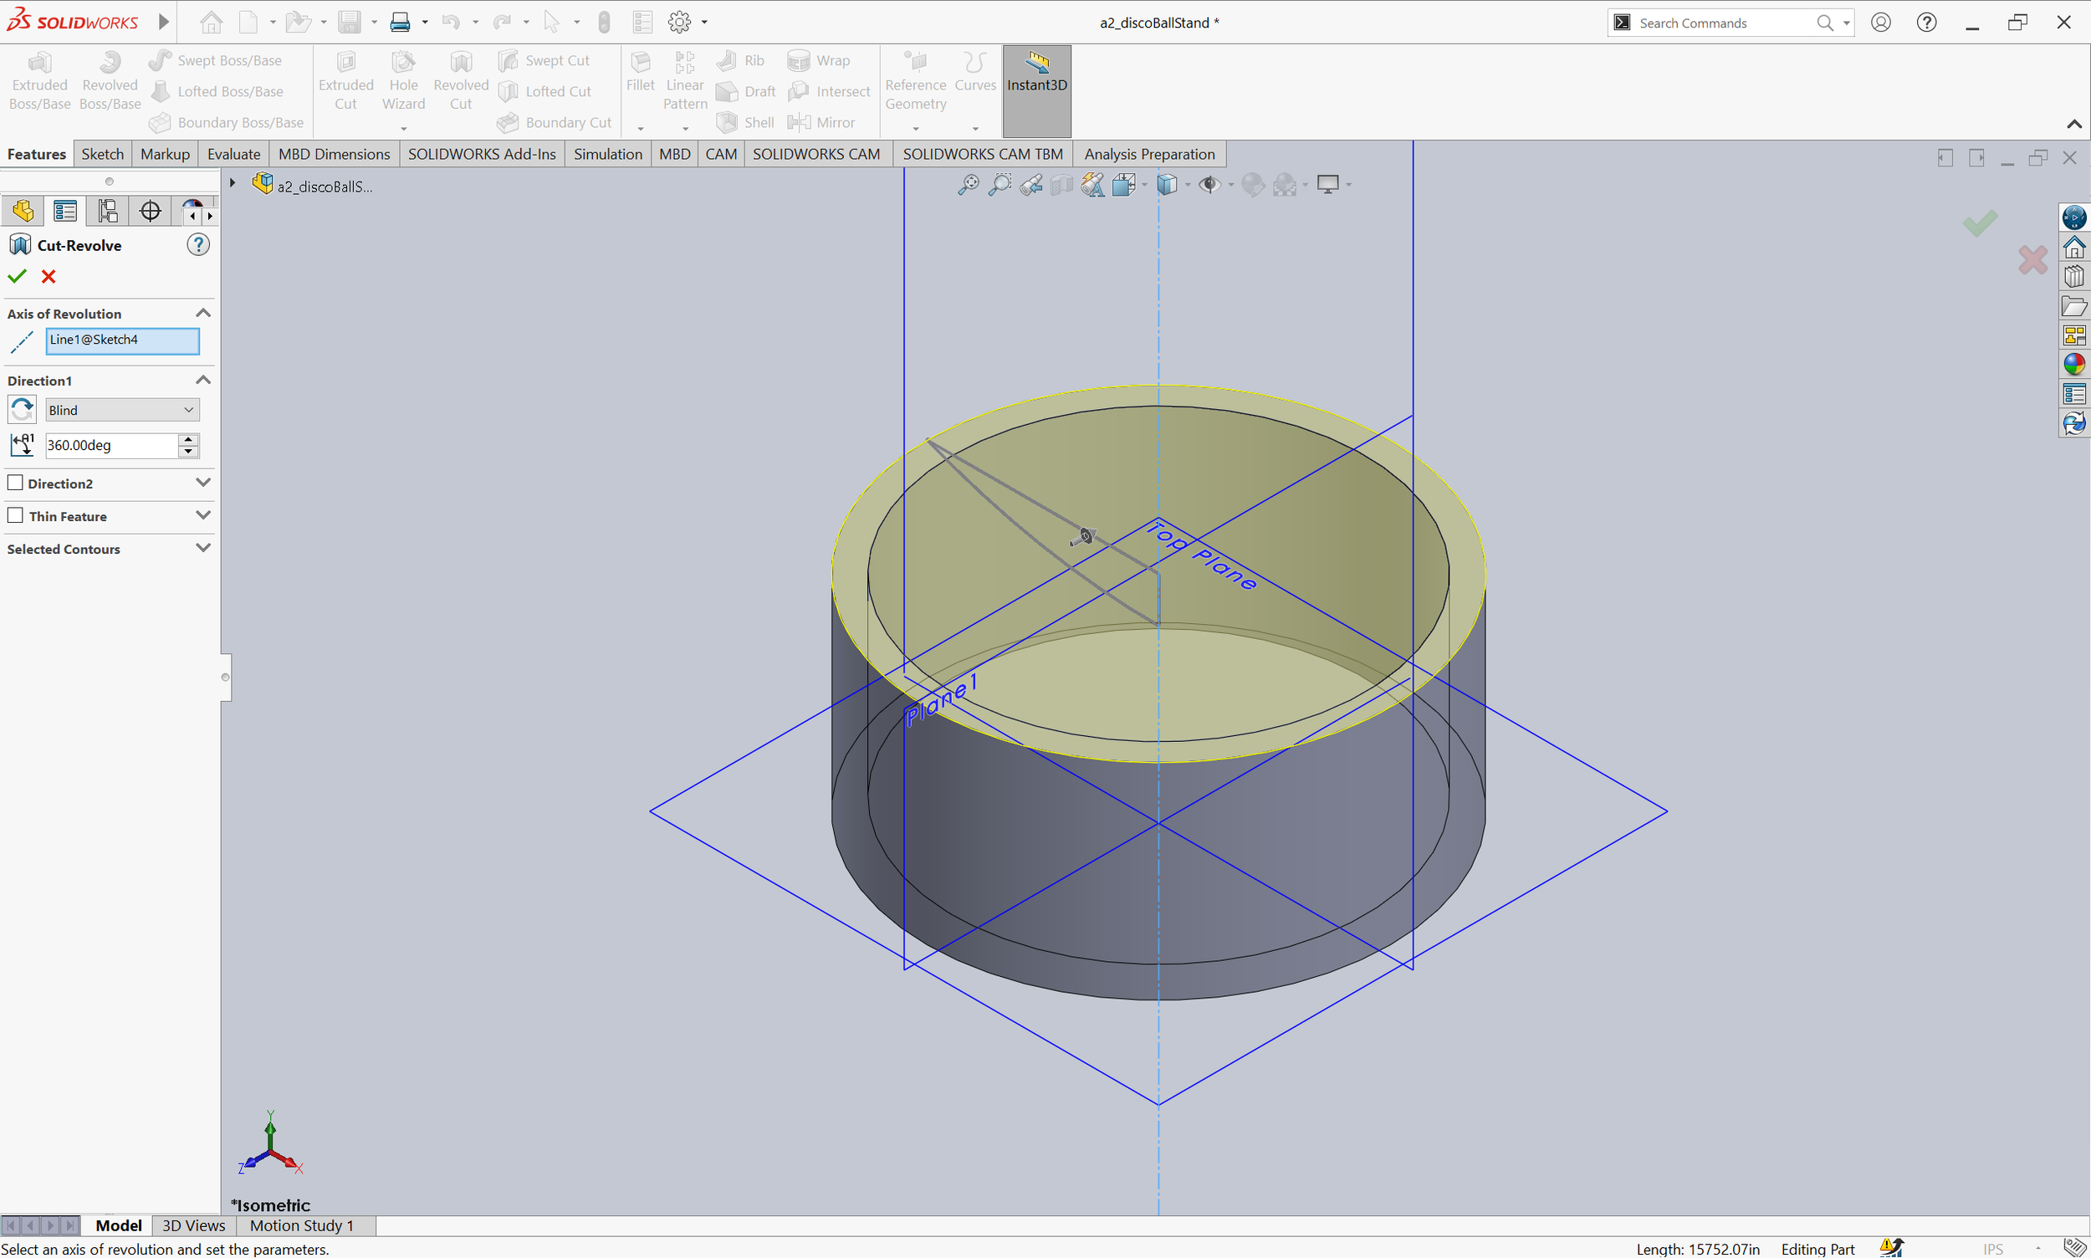Viewport: 2091px width, 1258px height.
Task: Open the SOLIDWORKS Add-Ins tab
Action: (x=483, y=154)
